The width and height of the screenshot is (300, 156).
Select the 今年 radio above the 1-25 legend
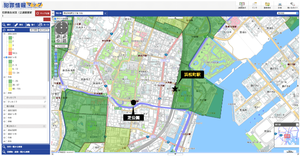pos(7,77)
